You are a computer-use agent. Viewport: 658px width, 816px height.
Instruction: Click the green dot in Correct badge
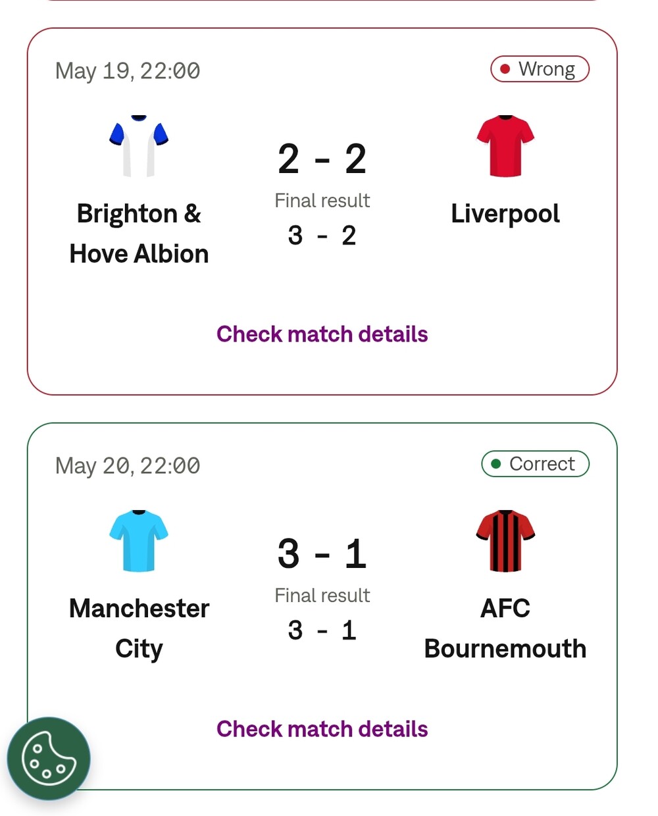(496, 464)
